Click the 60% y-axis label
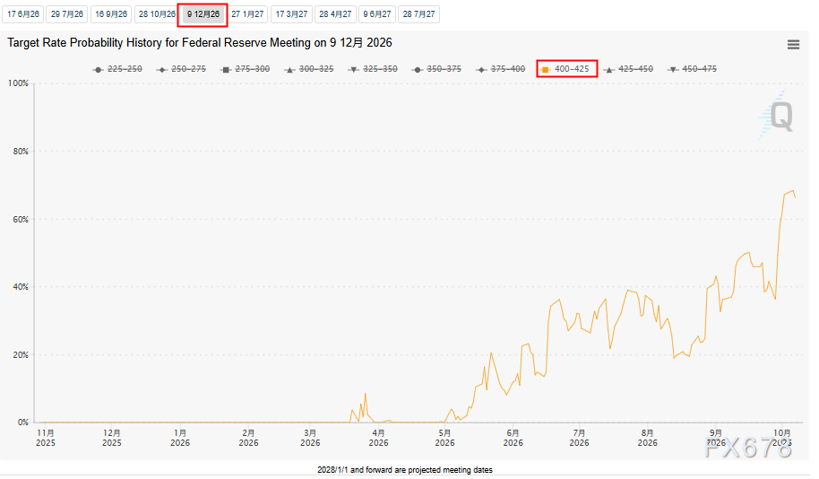 [21, 219]
